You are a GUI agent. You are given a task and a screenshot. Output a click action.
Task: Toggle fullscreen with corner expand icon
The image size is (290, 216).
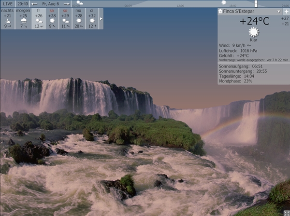pyautogui.click(x=287, y=213)
